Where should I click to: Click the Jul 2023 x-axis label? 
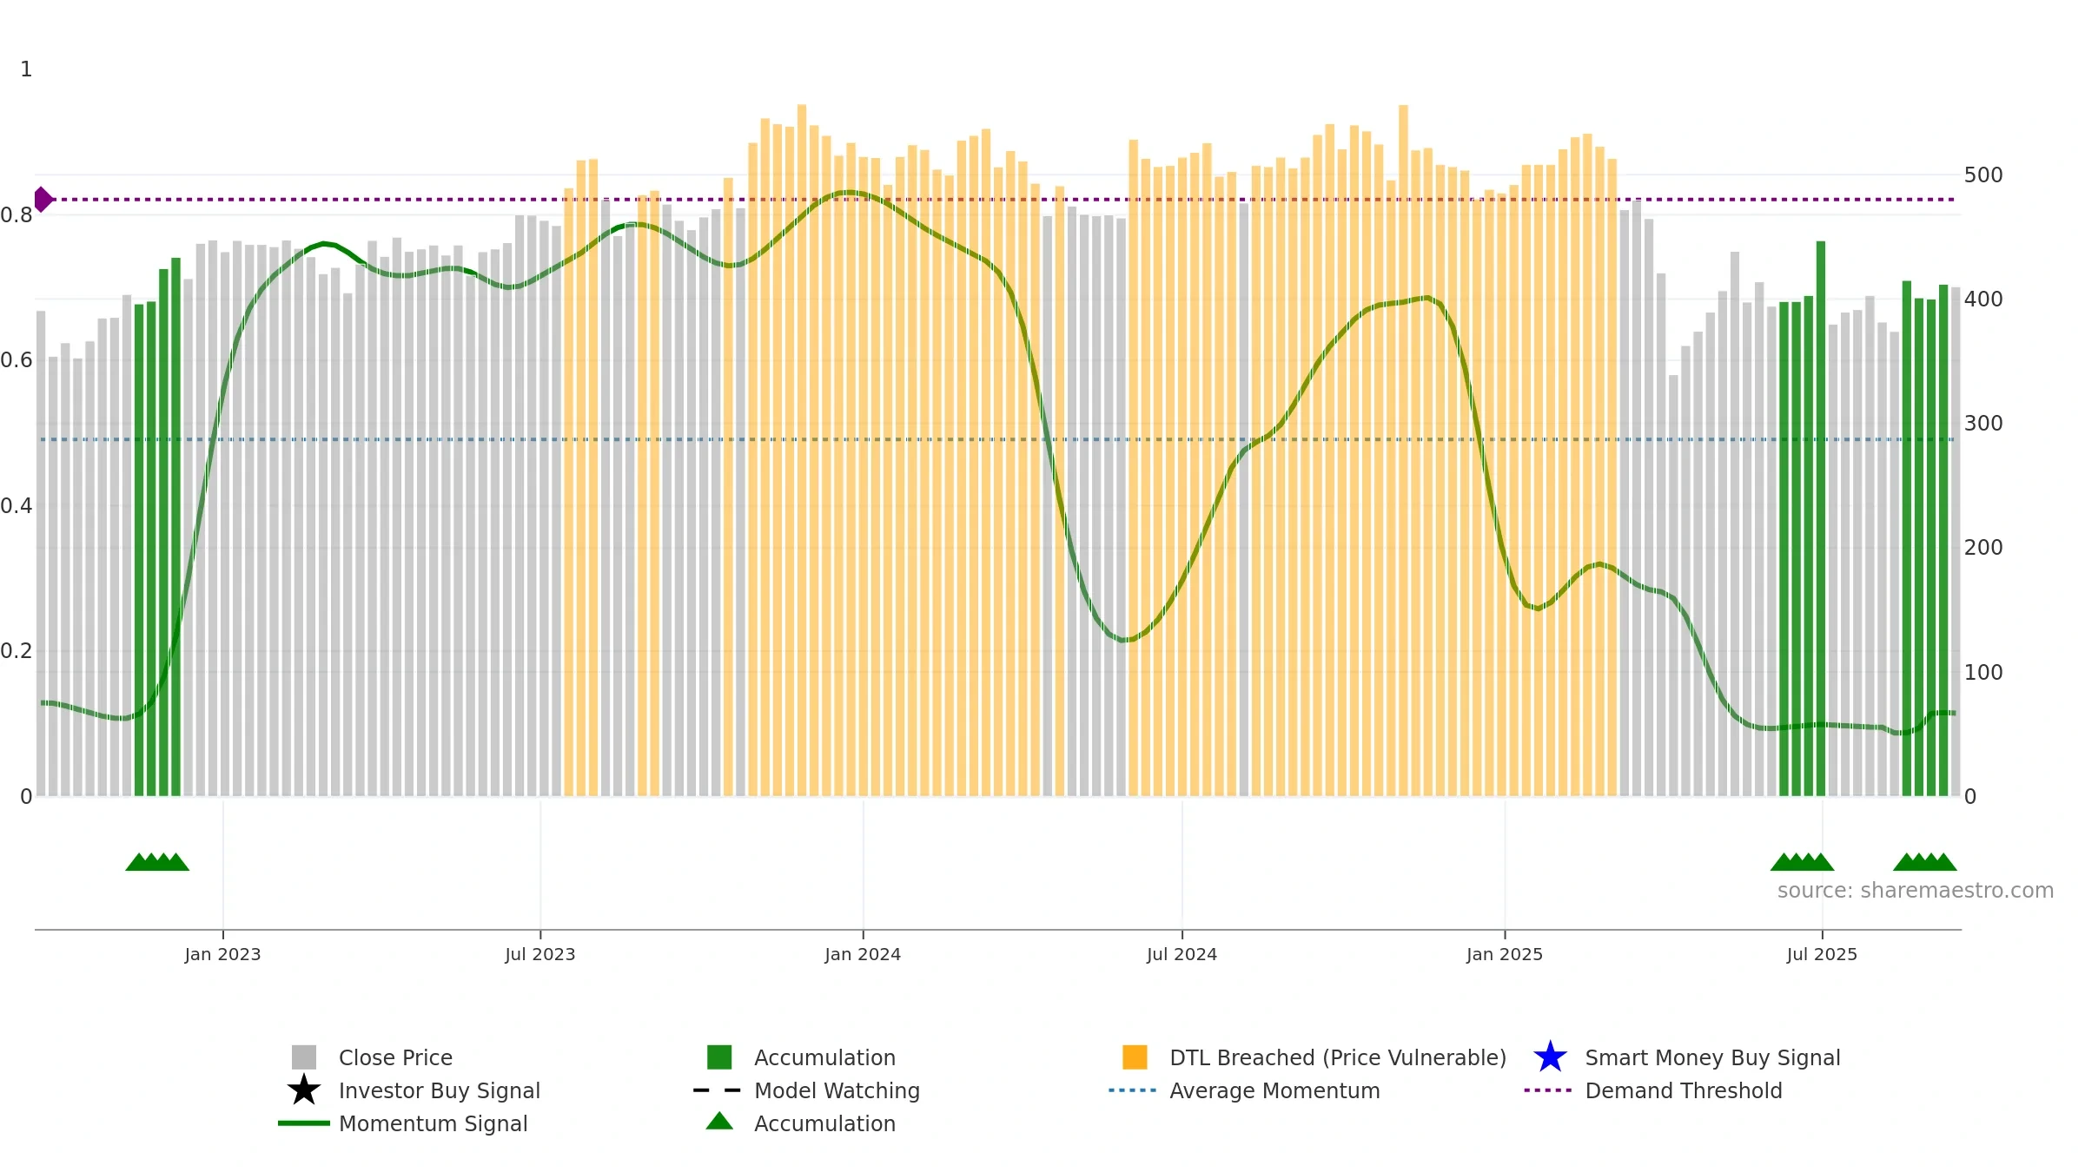pos(540,955)
